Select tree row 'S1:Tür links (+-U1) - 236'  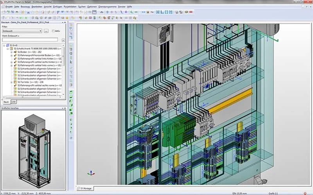31,82
